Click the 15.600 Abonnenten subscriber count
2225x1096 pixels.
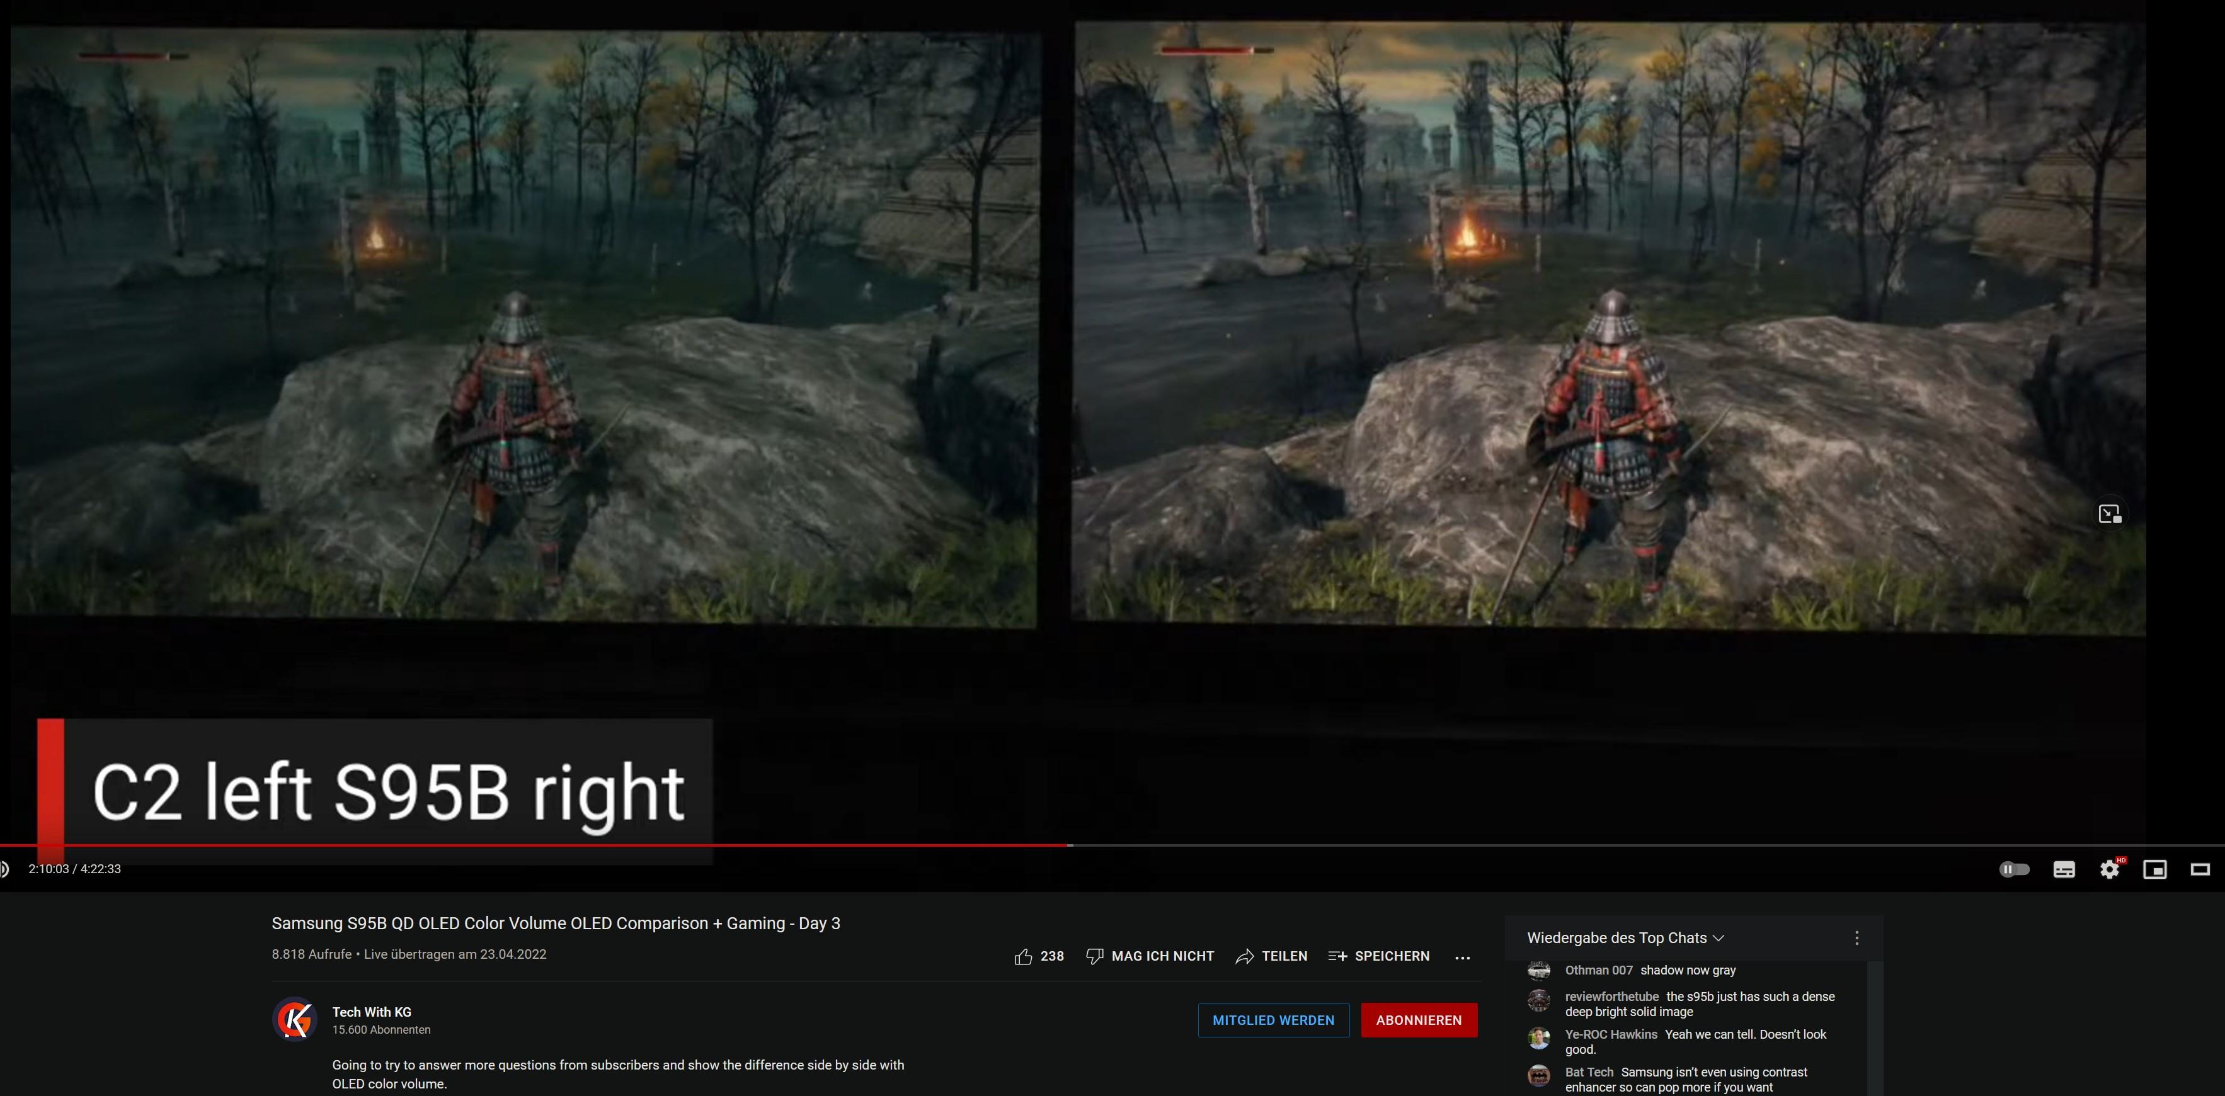click(x=381, y=1029)
